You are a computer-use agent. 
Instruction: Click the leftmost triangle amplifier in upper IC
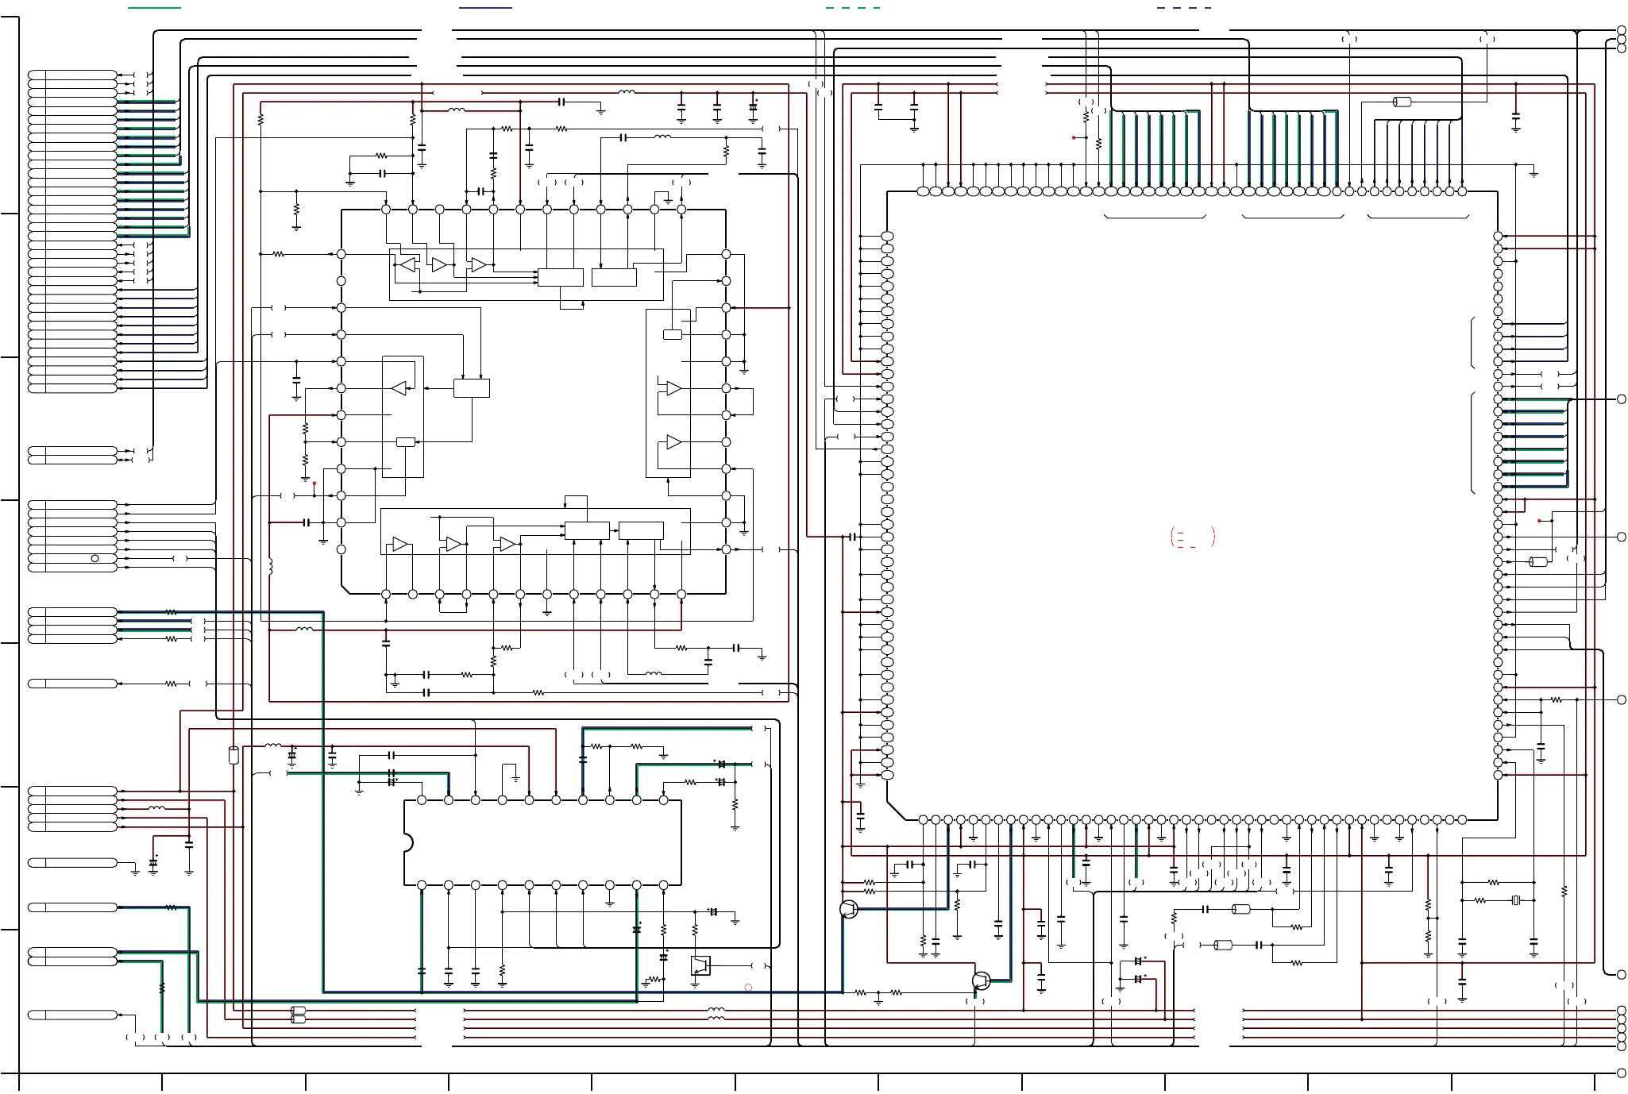(407, 264)
